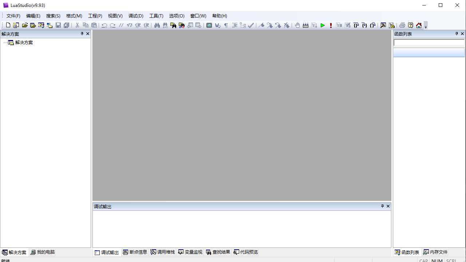The image size is (466, 262).
Task: Switch to the 我的电脑 tab
Action: click(x=43, y=252)
